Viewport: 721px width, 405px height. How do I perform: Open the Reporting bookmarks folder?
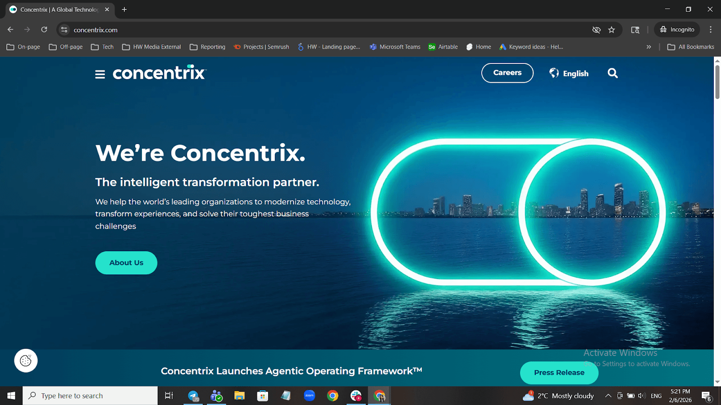[207, 47]
